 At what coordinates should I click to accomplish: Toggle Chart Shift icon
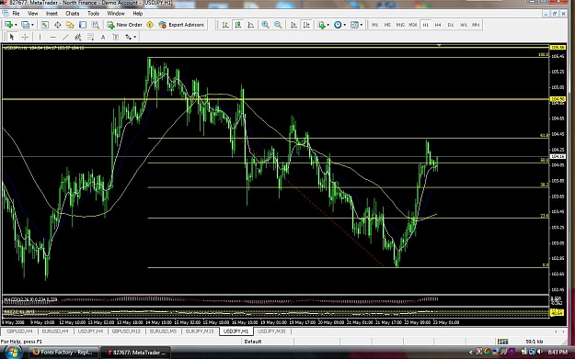(x=306, y=25)
